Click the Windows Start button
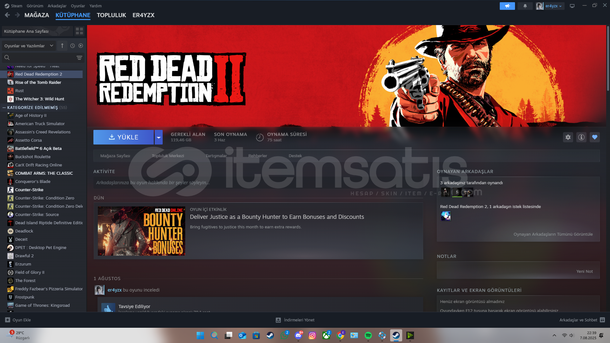The image size is (610, 343). 200,335
